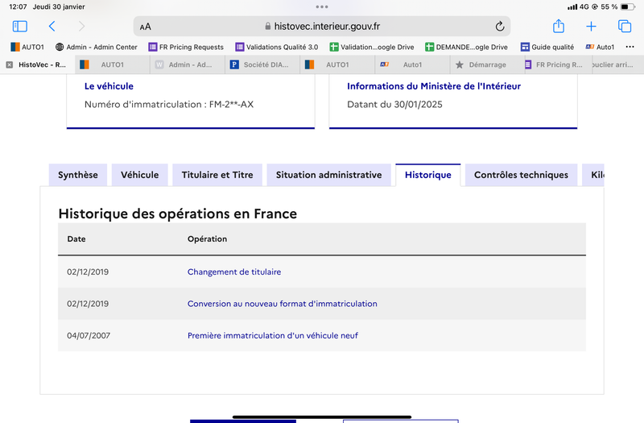
Task: Open the Share sheet
Action: tap(559, 26)
